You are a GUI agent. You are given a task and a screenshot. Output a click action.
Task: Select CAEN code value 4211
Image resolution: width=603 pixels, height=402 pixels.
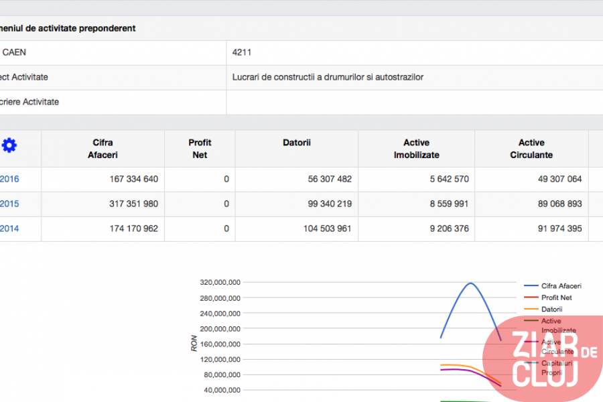pyautogui.click(x=241, y=52)
